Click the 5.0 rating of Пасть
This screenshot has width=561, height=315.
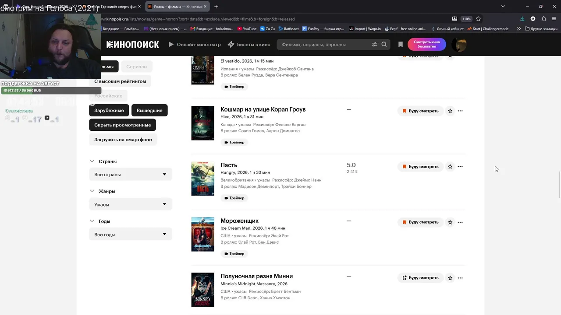(351, 165)
